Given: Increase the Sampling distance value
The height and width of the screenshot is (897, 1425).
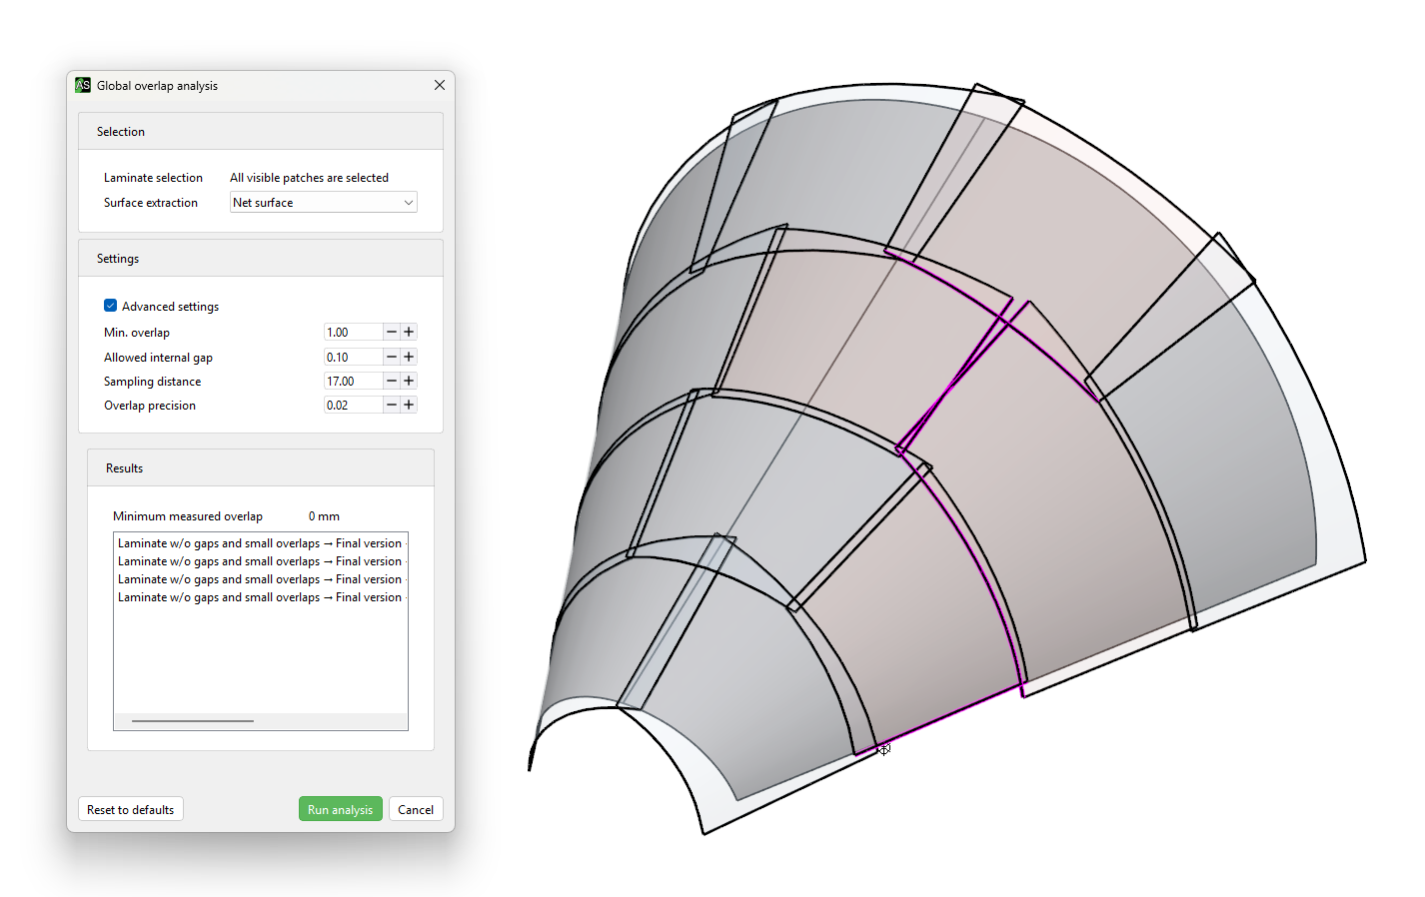Looking at the screenshot, I should (409, 381).
